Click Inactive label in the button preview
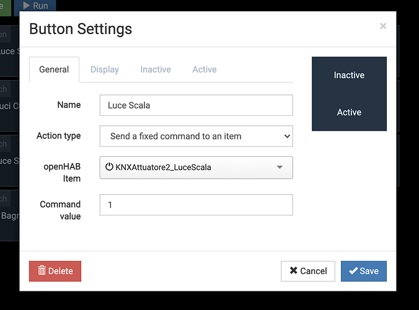The width and height of the screenshot is (419, 310). click(x=349, y=75)
